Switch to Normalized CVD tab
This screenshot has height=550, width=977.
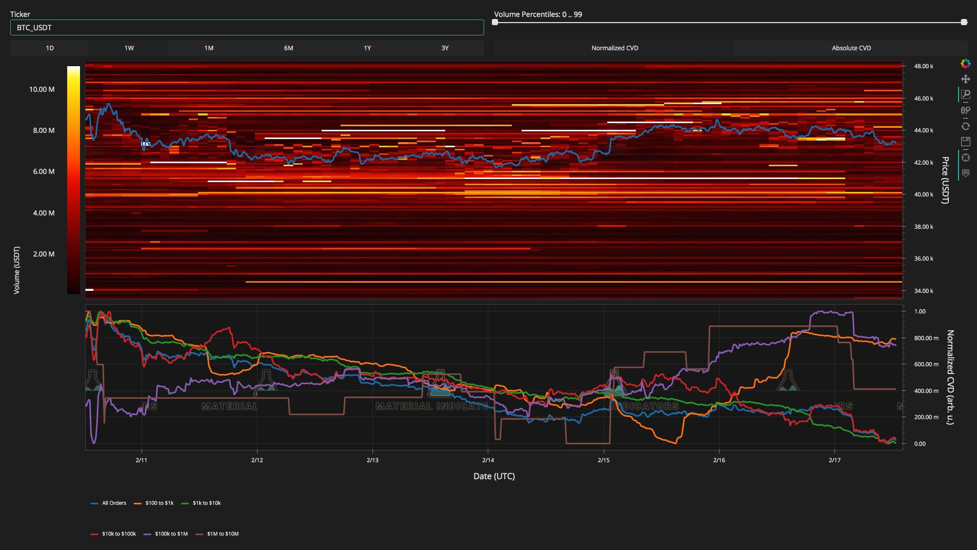tap(614, 48)
